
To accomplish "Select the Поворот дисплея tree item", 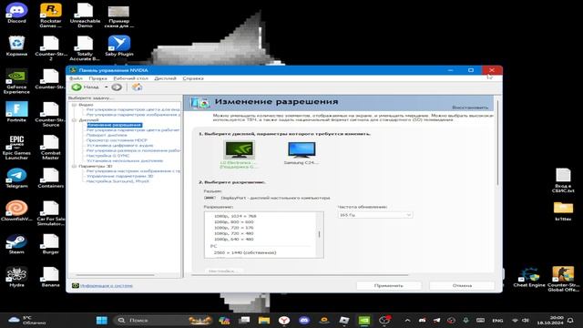I will pyautogui.click(x=107, y=136).
